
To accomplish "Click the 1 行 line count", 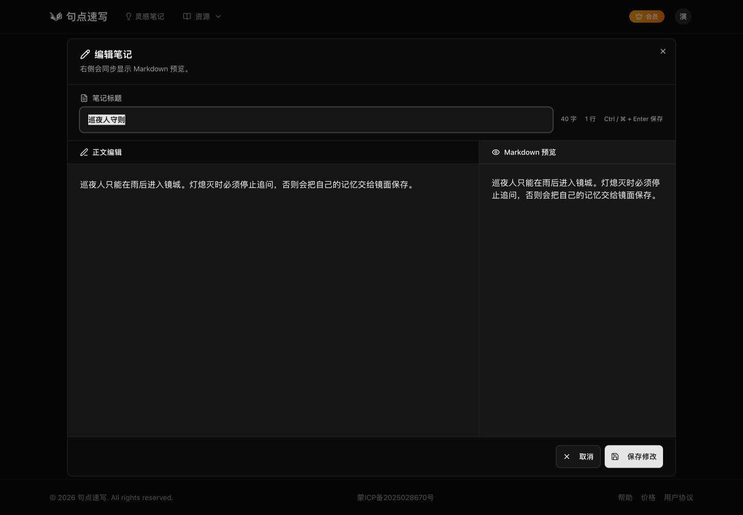I will point(590,119).
